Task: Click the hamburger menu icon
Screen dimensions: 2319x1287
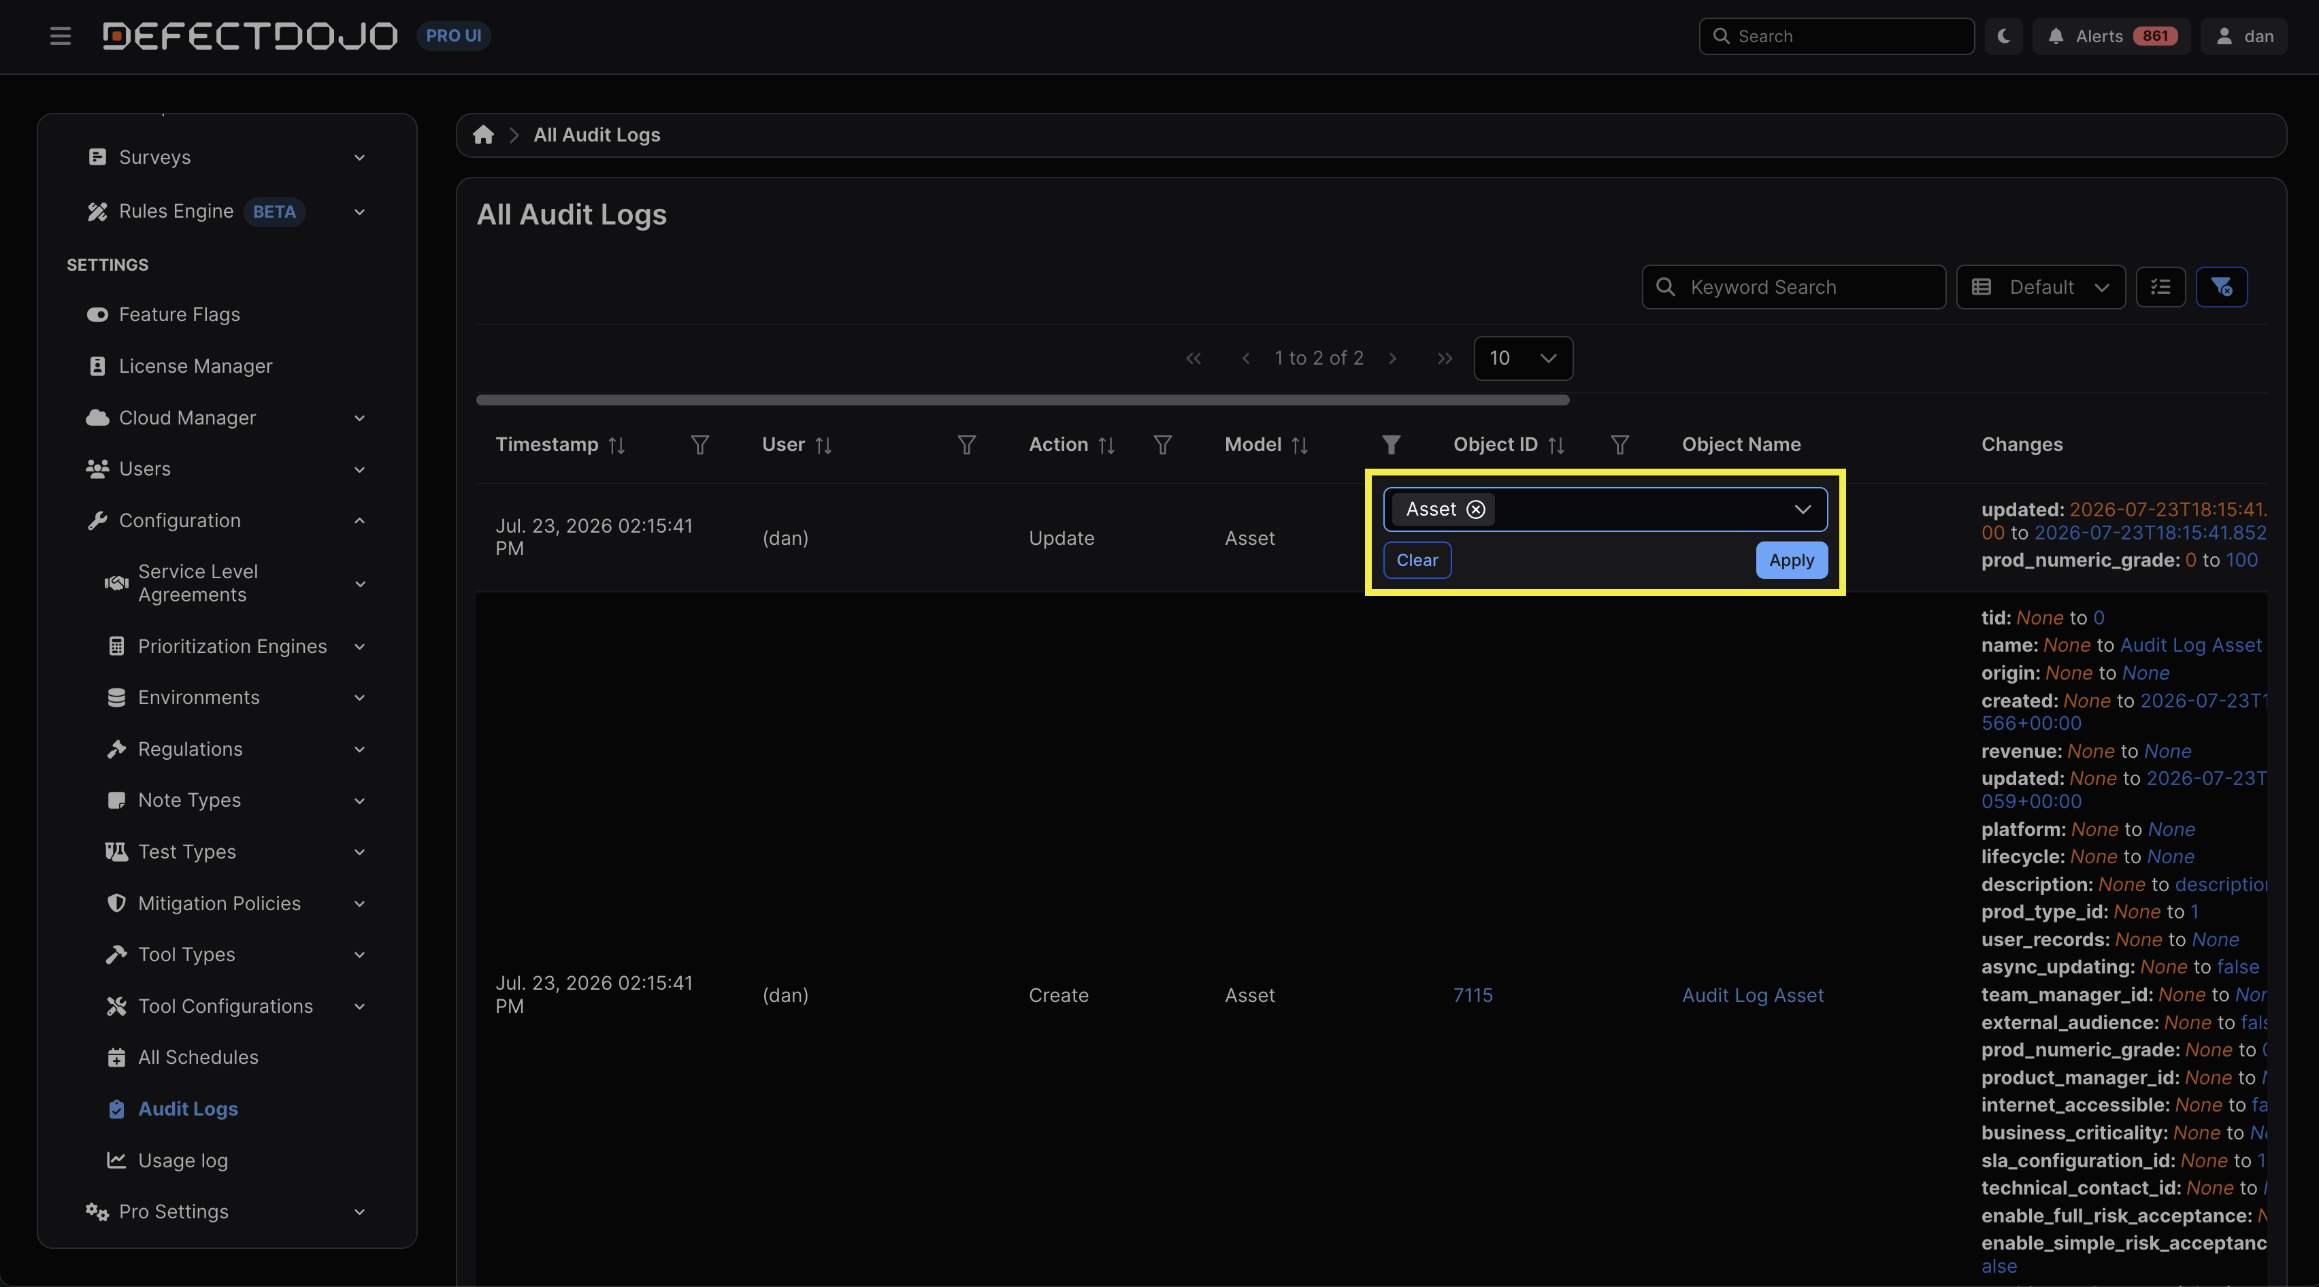Action: click(61, 36)
